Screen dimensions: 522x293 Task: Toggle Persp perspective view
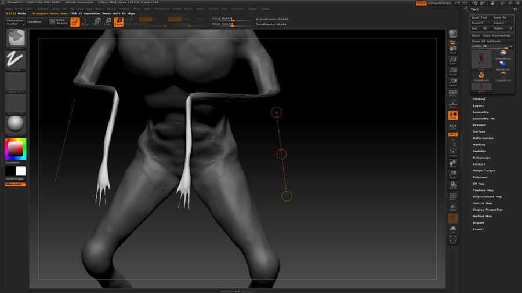[x=453, y=93]
